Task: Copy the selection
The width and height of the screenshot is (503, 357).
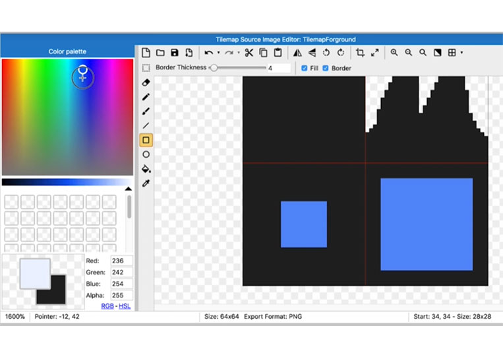Action: pos(264,53)
